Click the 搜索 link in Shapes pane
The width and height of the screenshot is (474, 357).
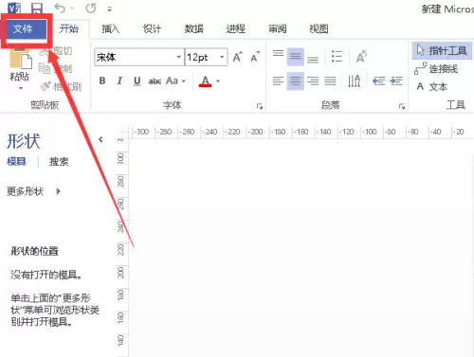[59, 162]
